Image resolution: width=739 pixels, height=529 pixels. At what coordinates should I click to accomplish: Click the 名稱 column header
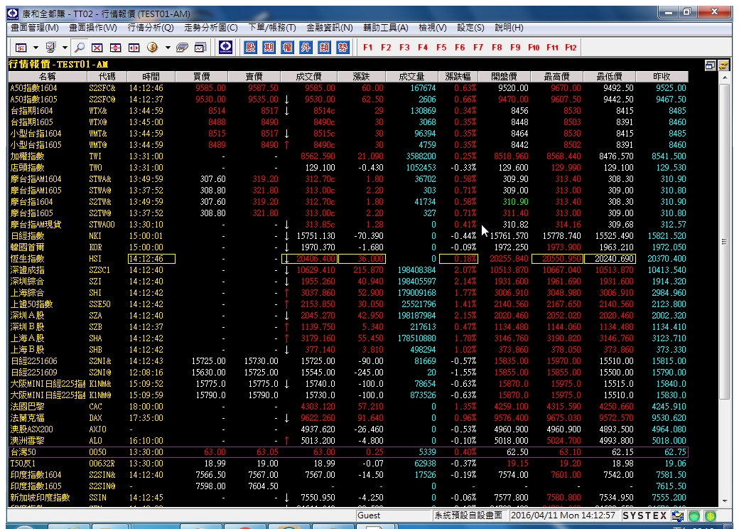(47, 76)
